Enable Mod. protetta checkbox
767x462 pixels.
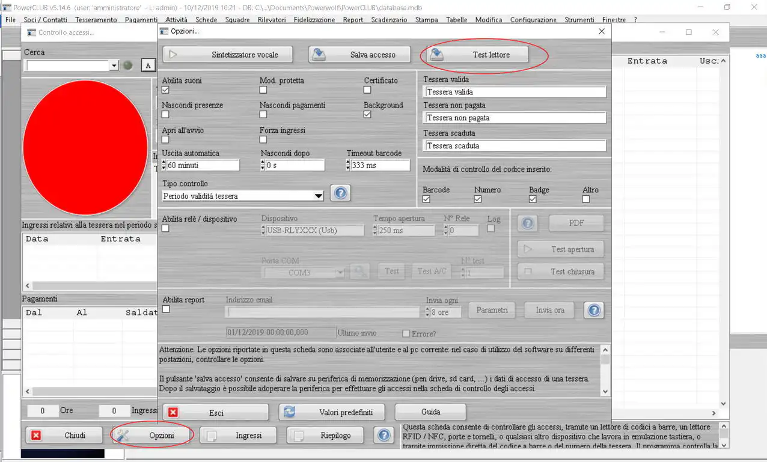coord(263,90)
